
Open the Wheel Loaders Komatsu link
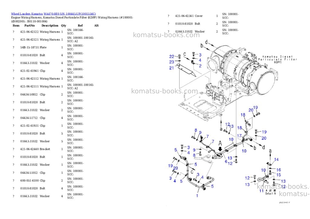tap(27, 14)
